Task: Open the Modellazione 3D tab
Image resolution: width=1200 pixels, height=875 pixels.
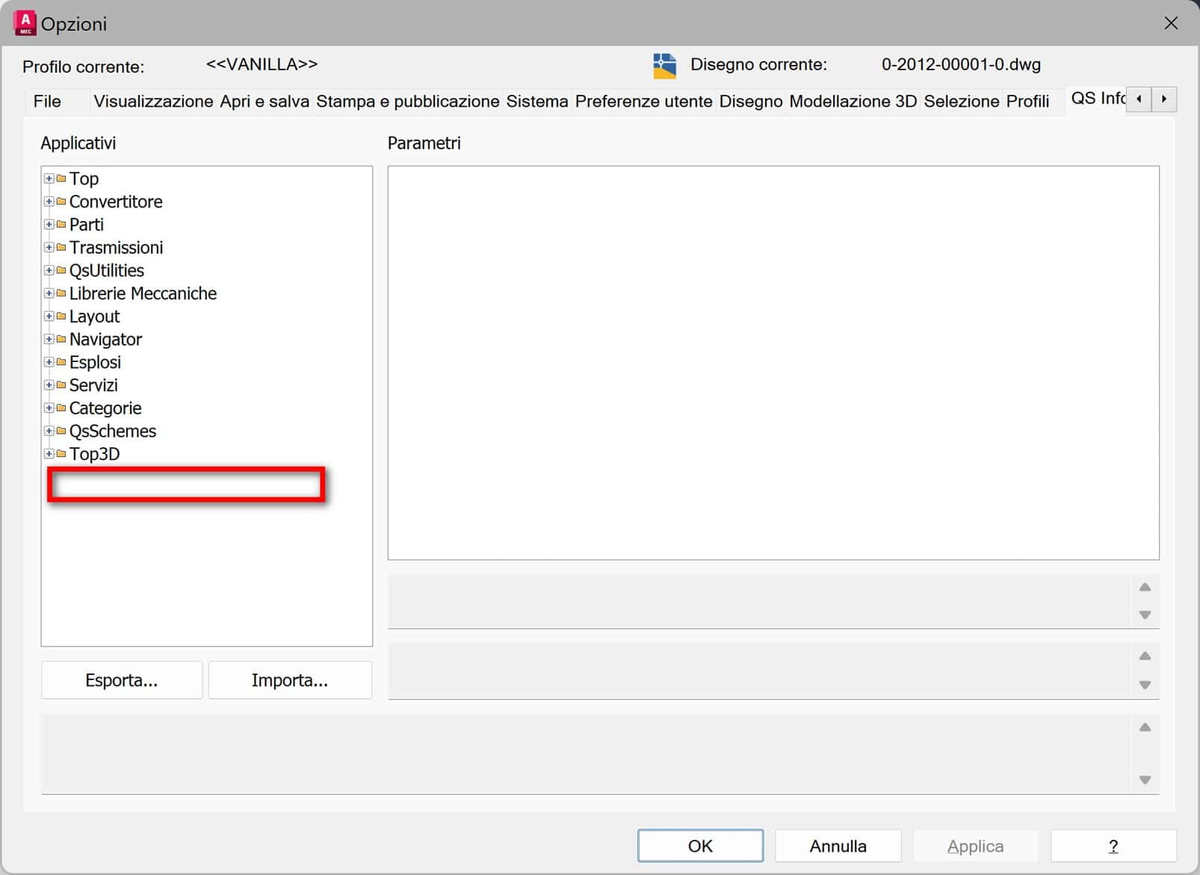Action: [x=853, y=102]
